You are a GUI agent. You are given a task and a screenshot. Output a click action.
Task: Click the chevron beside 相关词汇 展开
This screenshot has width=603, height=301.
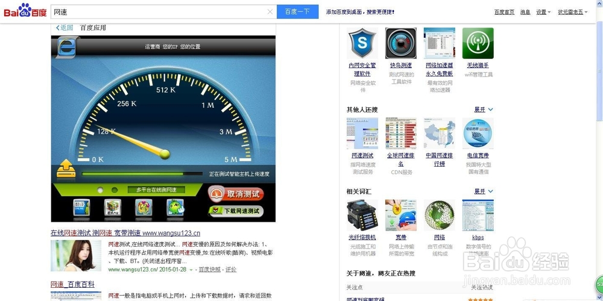(490, 191)
